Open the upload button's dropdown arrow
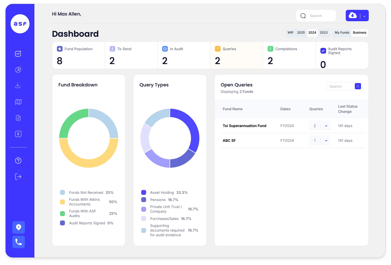This screenshot has width=391, height=265. 364,16
